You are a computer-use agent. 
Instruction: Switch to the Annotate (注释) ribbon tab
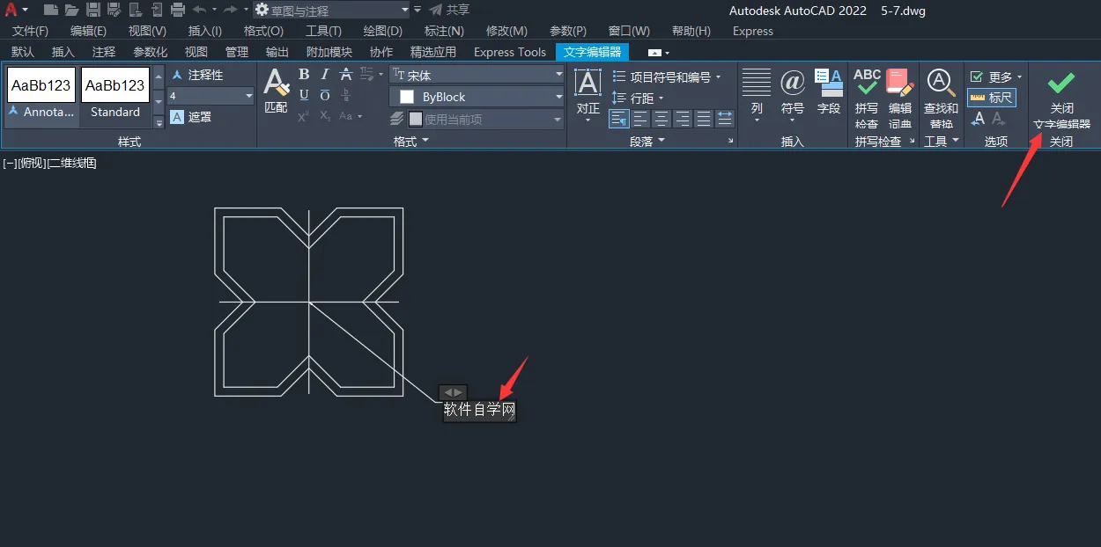[x=103, y=52]
